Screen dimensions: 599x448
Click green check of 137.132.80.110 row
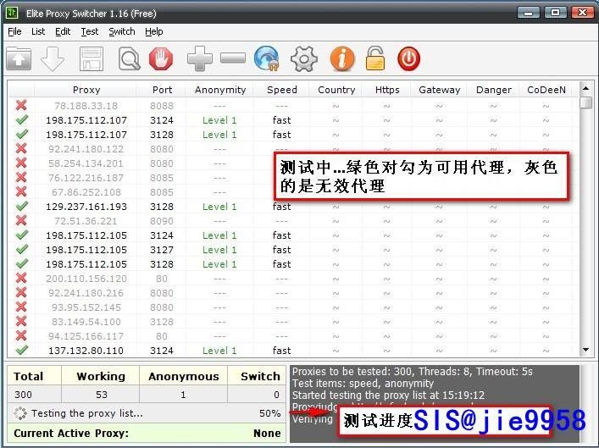pos(22,350)
